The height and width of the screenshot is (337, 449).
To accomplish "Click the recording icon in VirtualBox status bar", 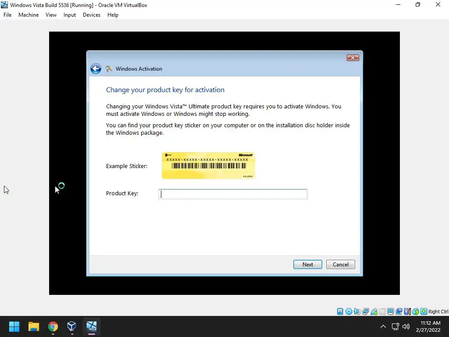I will [399, 312].
